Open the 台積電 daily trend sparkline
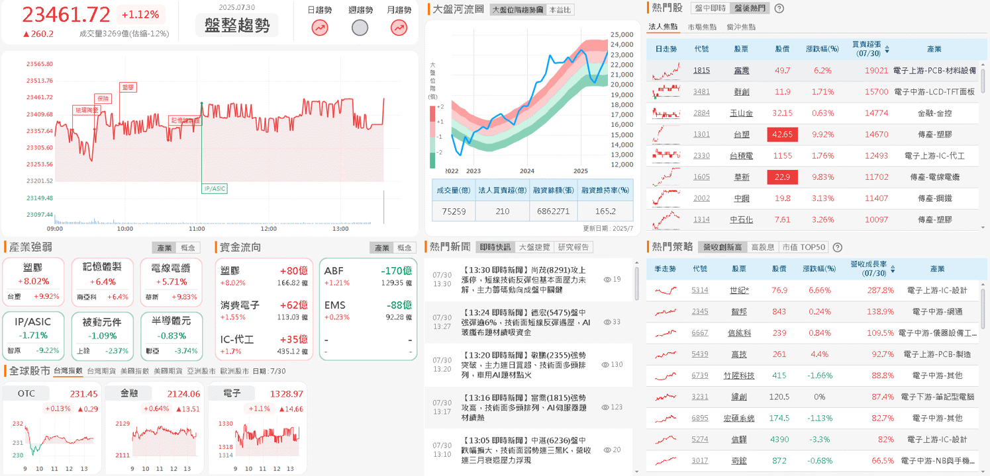 point(666,155)
